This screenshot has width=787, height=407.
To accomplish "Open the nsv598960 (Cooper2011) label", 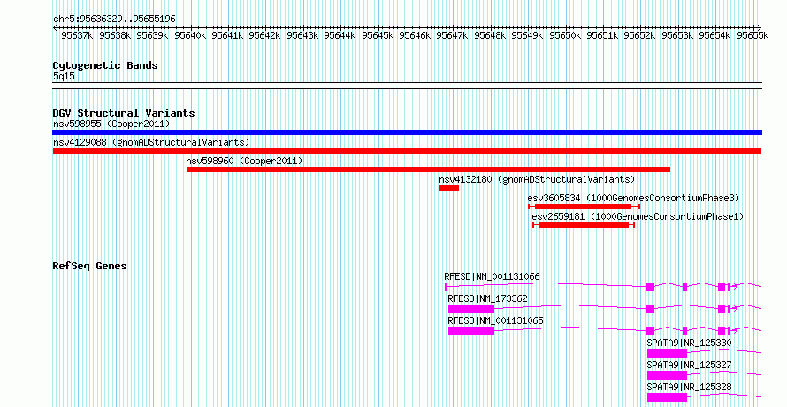I will point(244,161).
